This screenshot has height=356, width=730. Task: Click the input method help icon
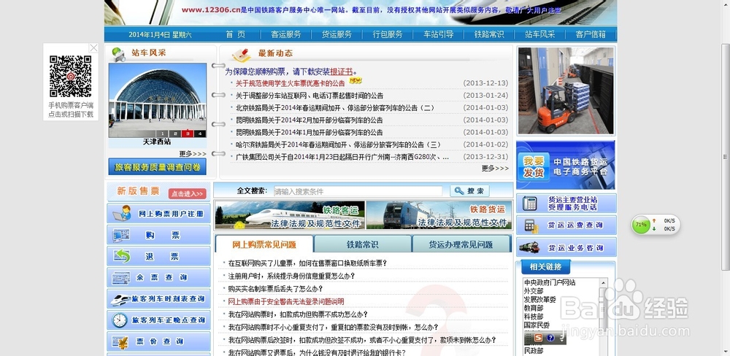point(550,338)
